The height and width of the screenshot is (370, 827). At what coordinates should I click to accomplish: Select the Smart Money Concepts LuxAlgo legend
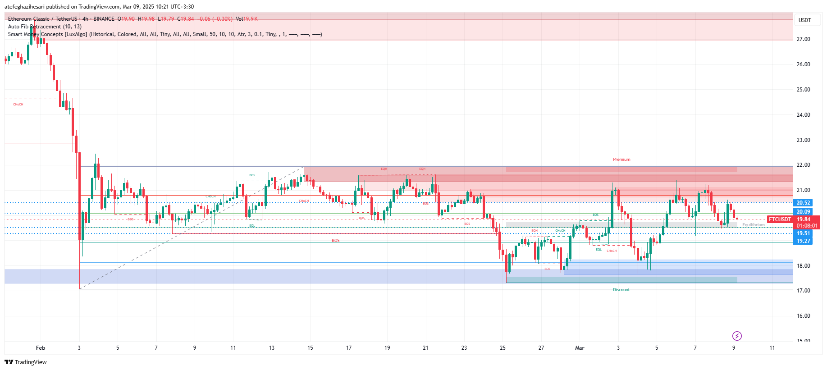coord(165,34)
